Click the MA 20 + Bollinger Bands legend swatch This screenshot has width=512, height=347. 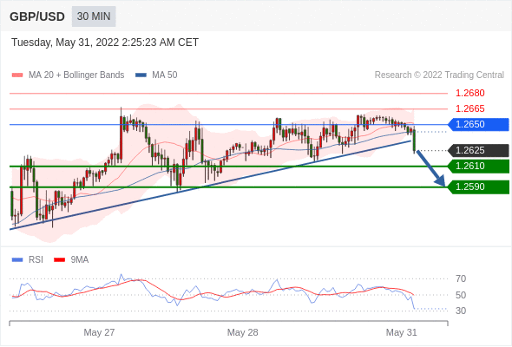tap(17, 75)
